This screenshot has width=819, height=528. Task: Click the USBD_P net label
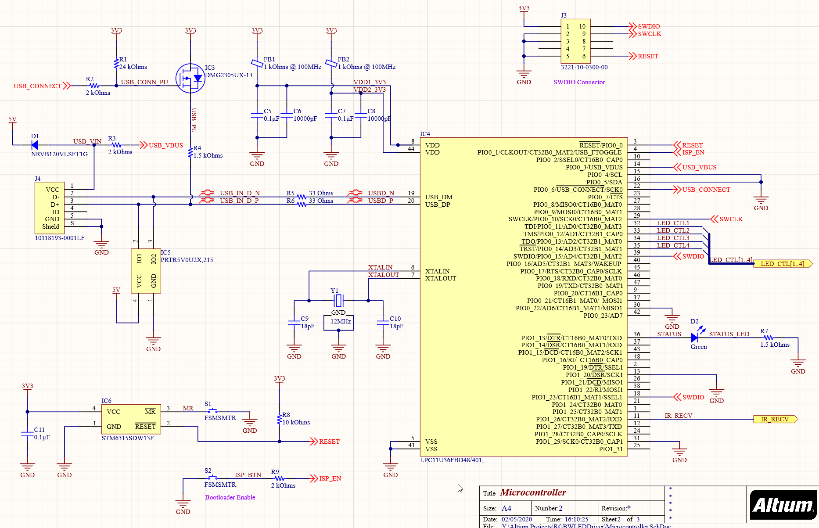click(x=381, y=201)
